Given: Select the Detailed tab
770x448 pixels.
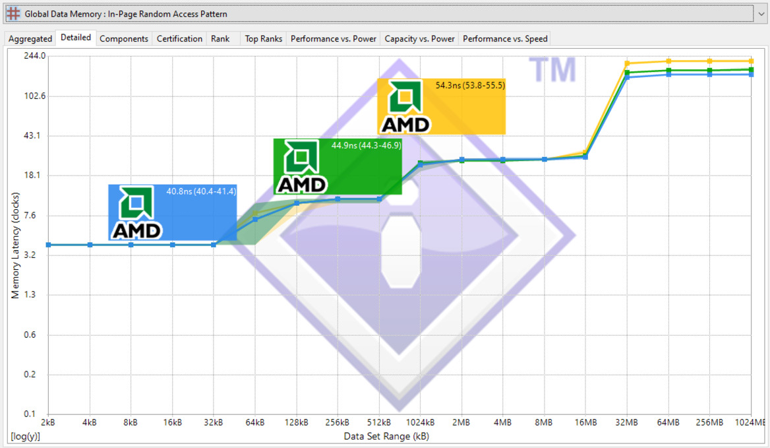Looking at the screenshot, I should click(x=76, y=38).
